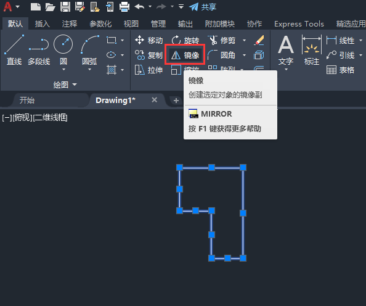Switch to the 视图 ribbon tab
The width and height of the screenshot is (366, 306).
(x=131, y=23)
